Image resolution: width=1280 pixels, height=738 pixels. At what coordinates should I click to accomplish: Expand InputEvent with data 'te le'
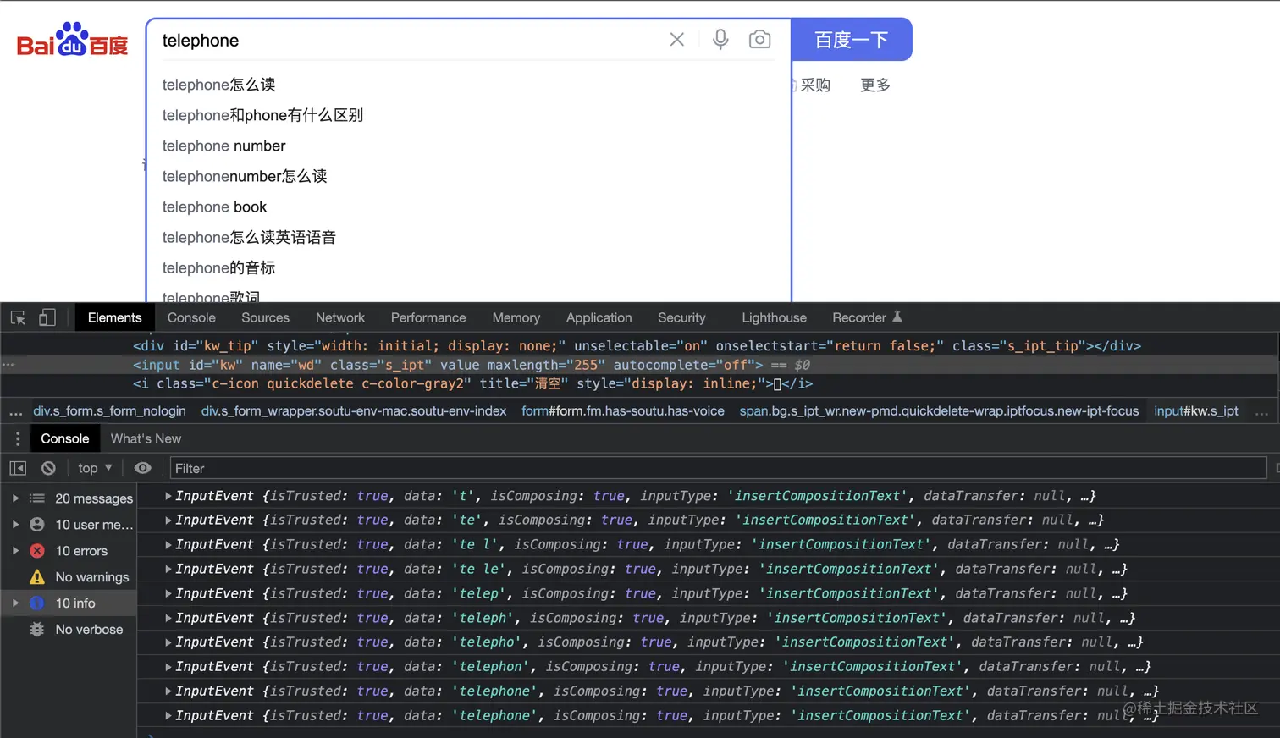(x=168, y=569)
